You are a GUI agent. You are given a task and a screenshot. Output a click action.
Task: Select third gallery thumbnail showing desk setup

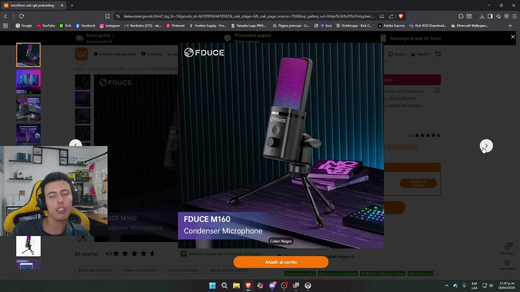(x=28, y=109)
